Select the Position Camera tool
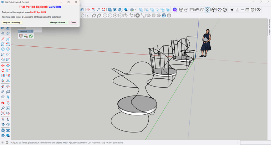The image size is (271, 145). point(3,119)
